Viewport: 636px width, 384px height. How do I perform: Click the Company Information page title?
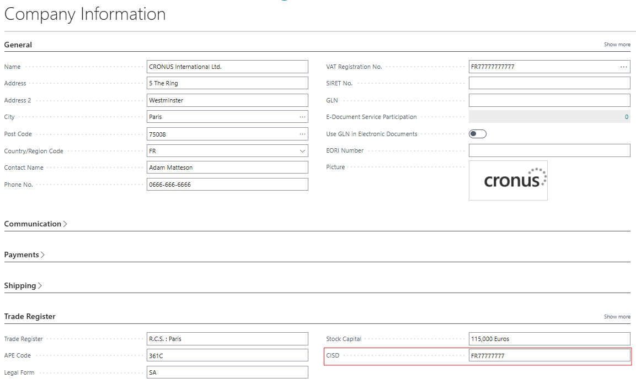(85, 14)
